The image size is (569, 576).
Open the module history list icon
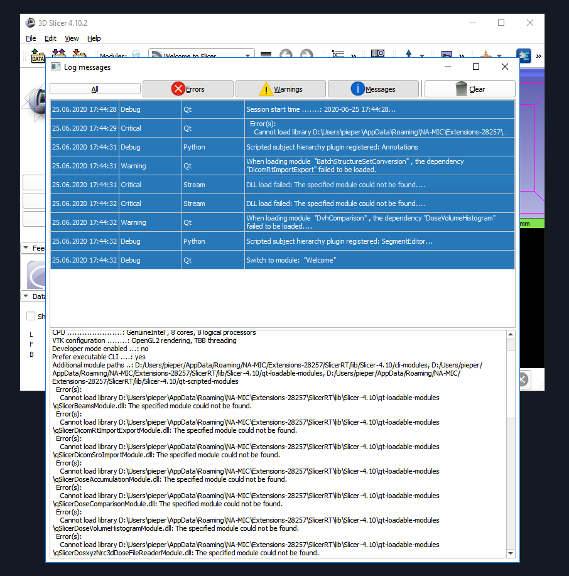point(337,55)
